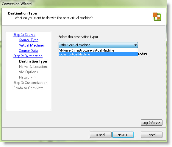Viewport: 172px width, 147px height.
Task: Click Step 3: Customization entry
Action: coord(30,83)
